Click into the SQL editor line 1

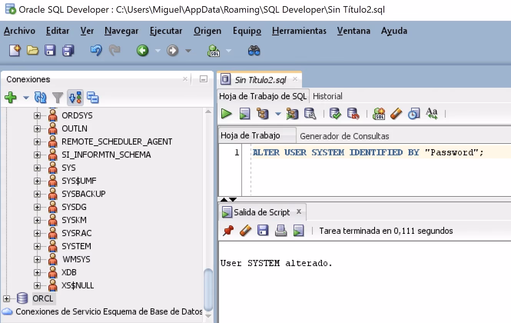pos(368,152)
